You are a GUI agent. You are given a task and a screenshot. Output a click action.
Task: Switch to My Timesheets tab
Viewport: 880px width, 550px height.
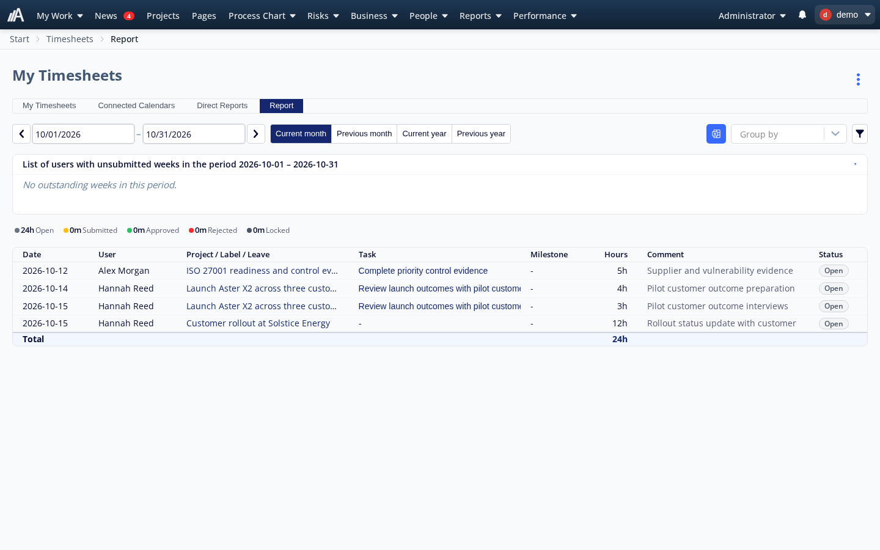click(50, 106)
